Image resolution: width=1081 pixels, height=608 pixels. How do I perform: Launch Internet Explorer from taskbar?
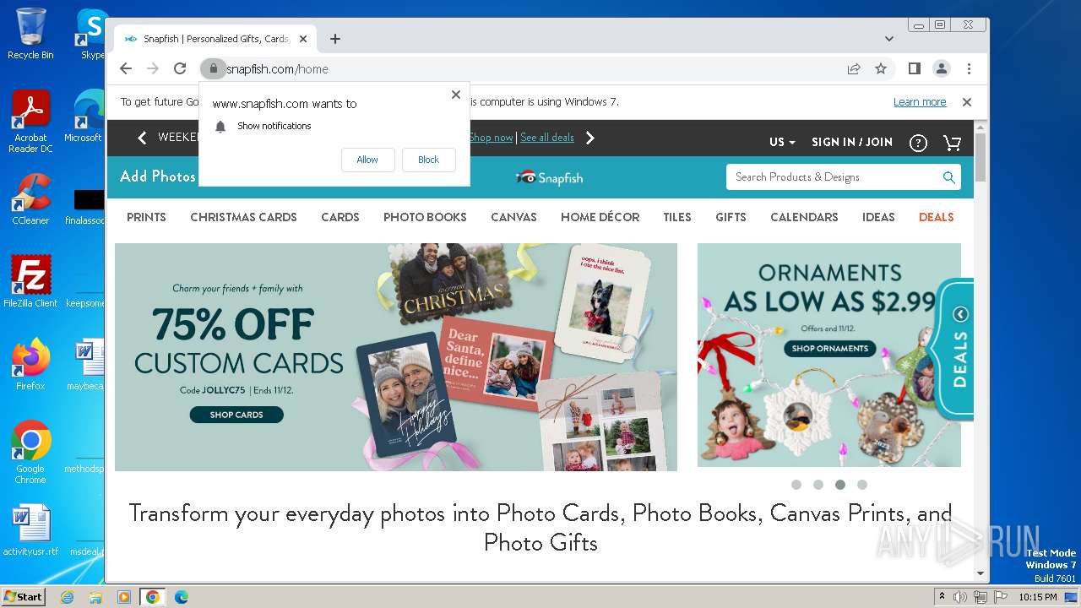[68, 597]
